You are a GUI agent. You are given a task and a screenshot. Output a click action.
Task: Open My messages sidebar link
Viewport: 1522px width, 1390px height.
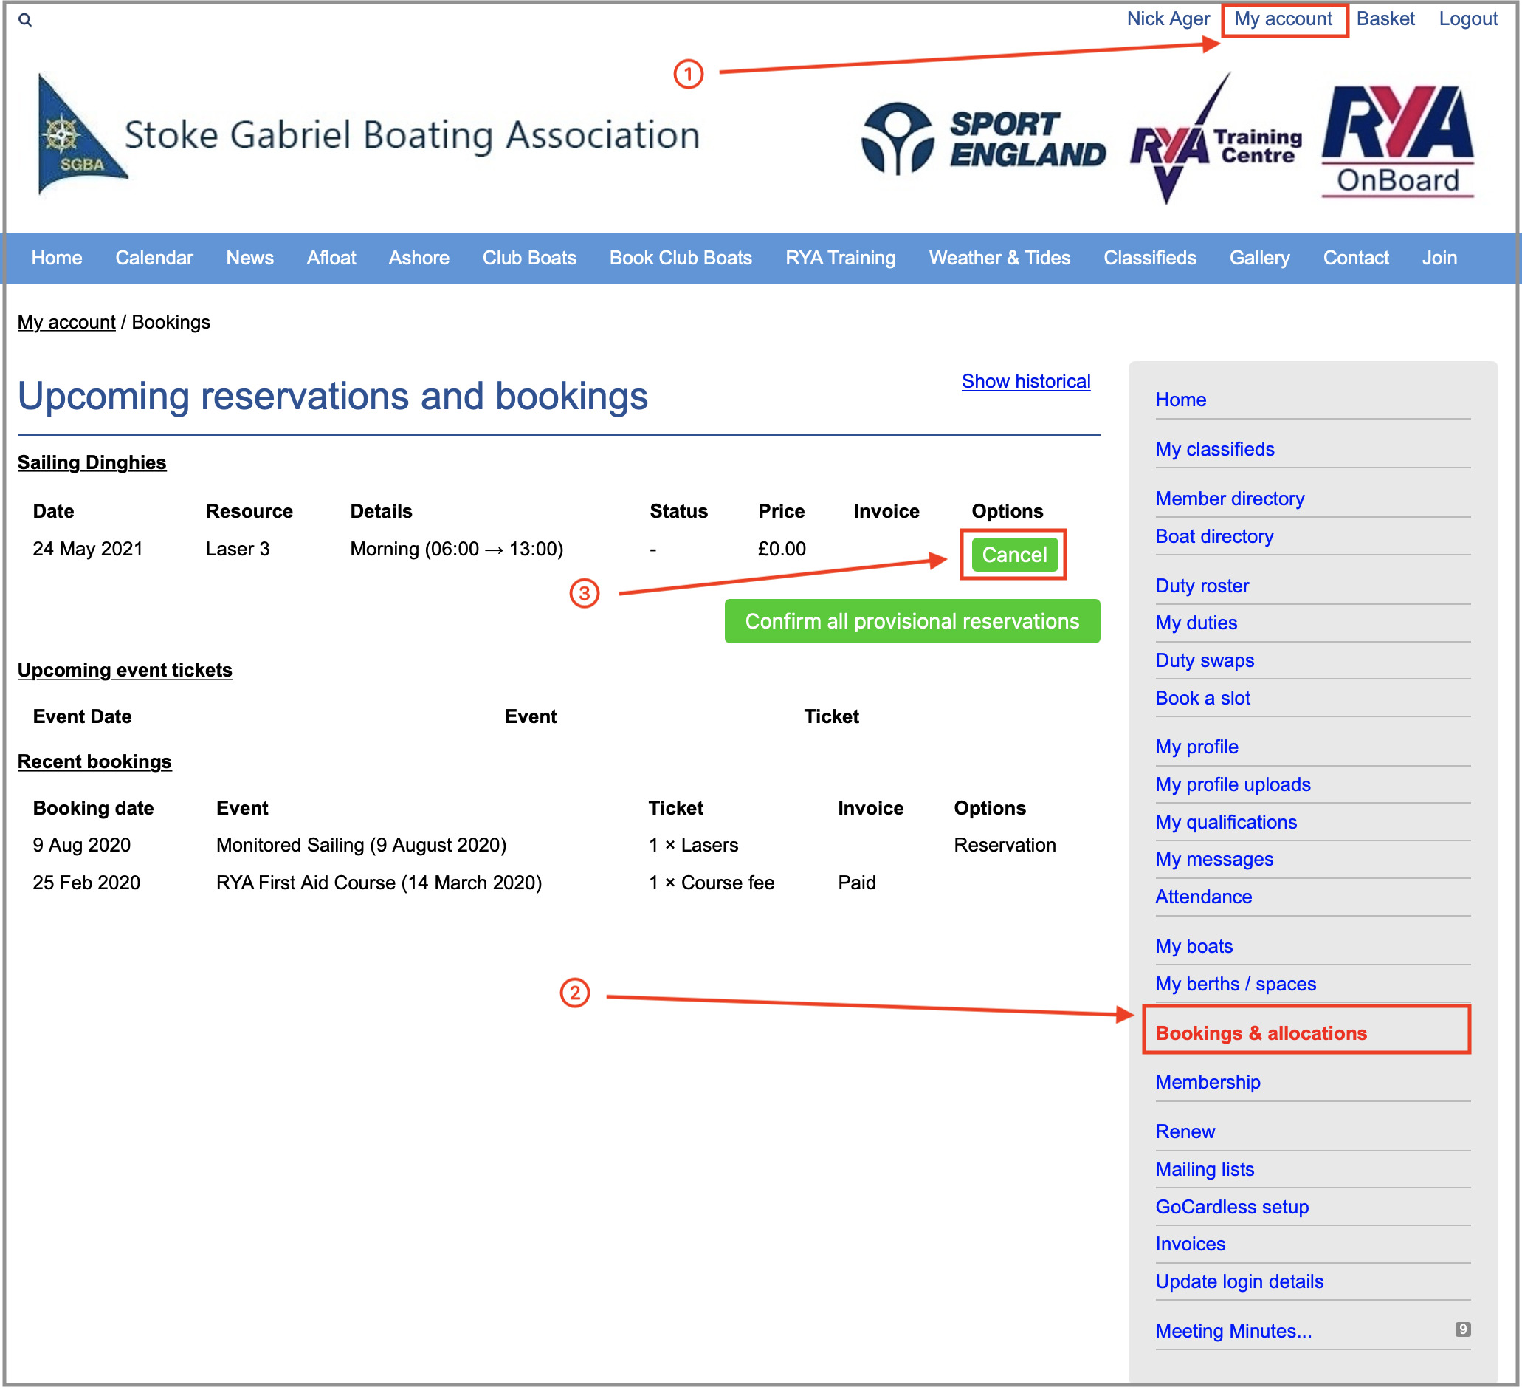coord(1214,859)
